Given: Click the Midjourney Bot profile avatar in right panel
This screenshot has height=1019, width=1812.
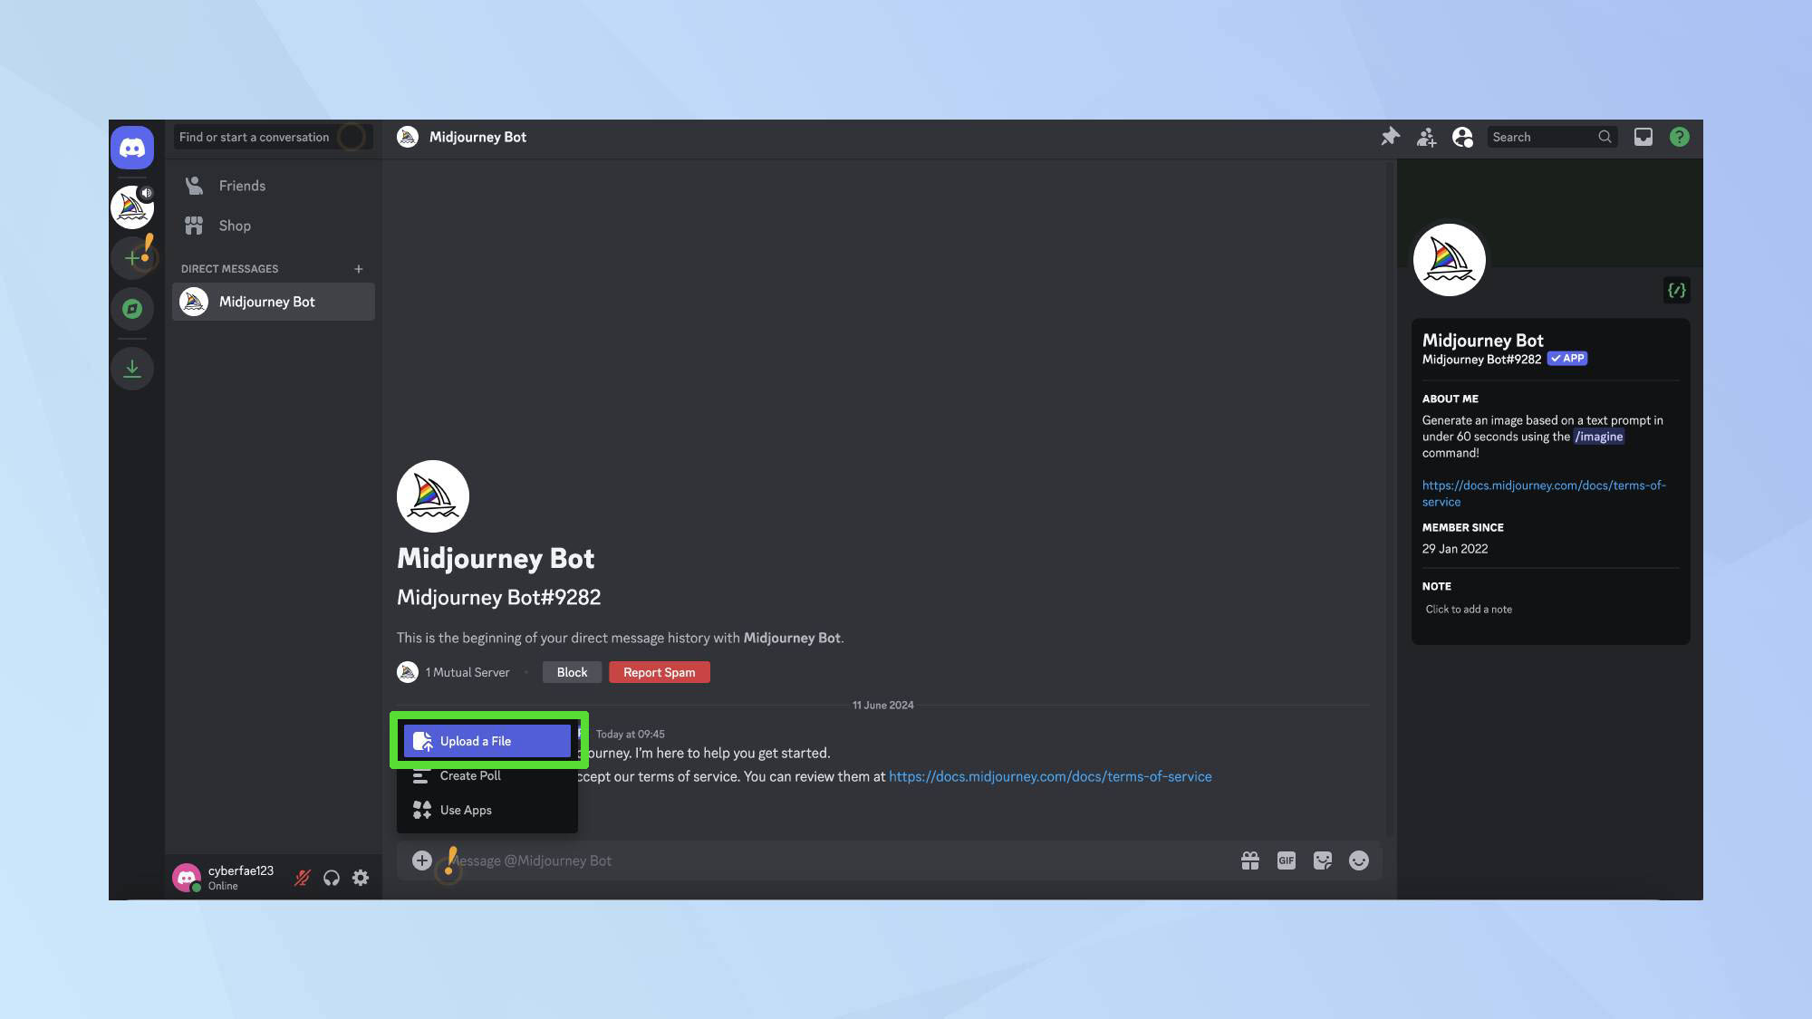Looking at the screenshot, I should pyautogui.click(x=1450, y=260).
